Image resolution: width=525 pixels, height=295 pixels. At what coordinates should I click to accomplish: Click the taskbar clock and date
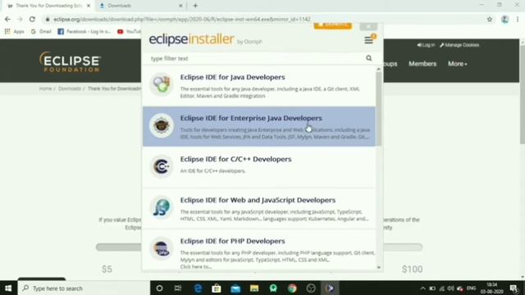(x=491, y=288)
